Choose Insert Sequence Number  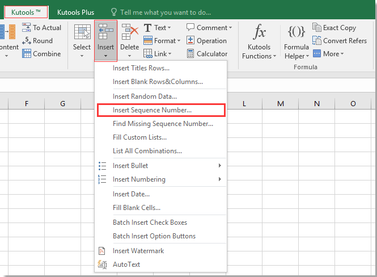click(x=161, y=110)
